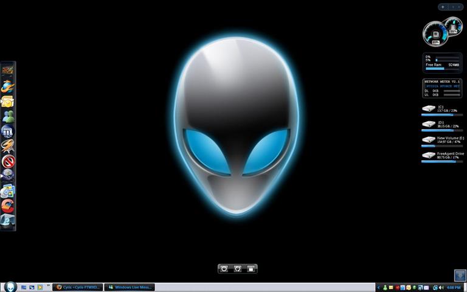Expand the quick launch overflow chevron

[x=48, y=285]
